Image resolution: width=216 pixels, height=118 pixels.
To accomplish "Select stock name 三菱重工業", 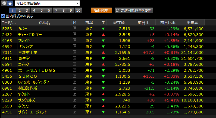I will 28,53.
